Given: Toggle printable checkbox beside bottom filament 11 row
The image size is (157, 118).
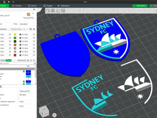Looking at the screenshot, I should (x=24, y=84).
